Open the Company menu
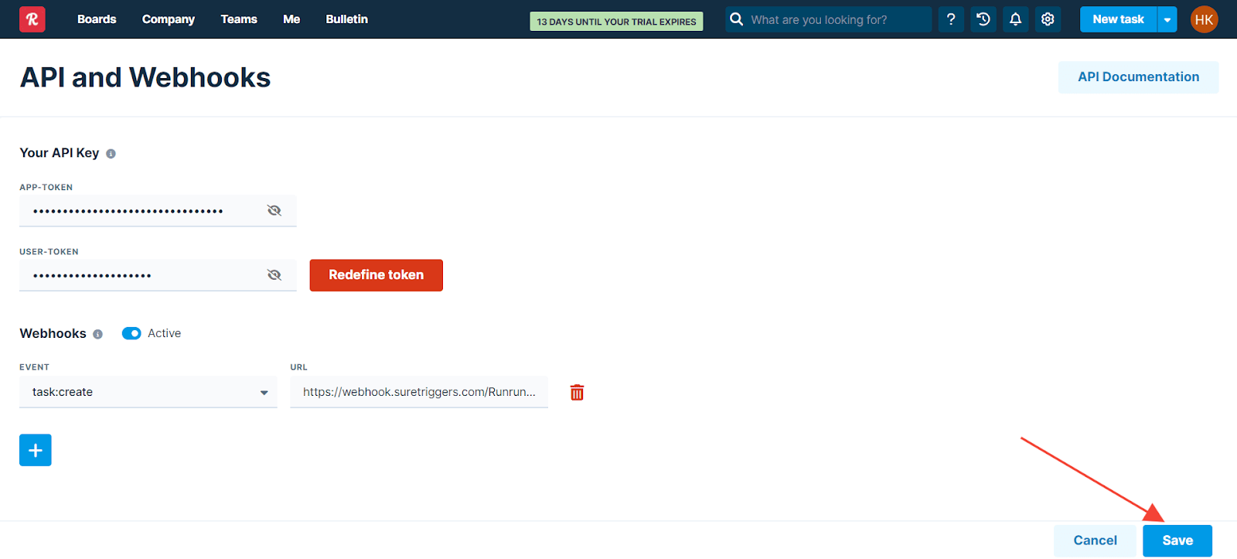The height and width of the screenshot is (559, 1237). pos(169,19)
